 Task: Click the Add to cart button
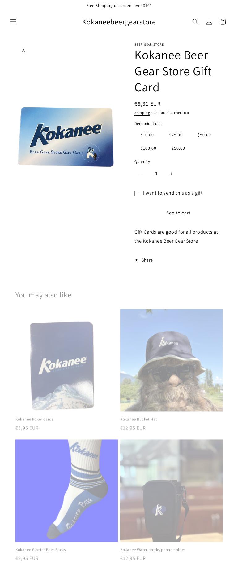(178, 213)
